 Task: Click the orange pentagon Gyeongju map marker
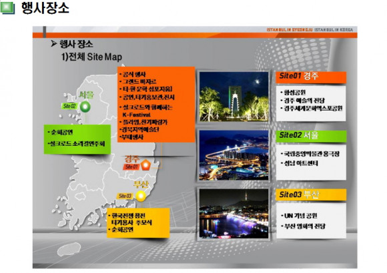[x=145, y=165]
